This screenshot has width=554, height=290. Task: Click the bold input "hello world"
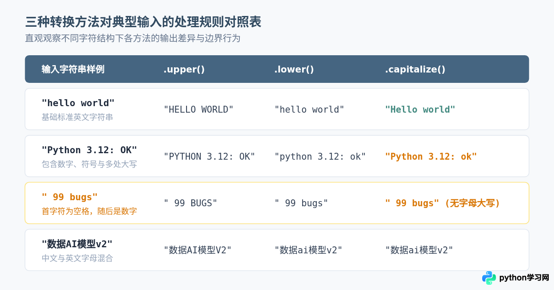tap(78, 103)
